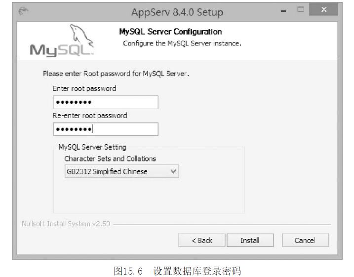This screenshot has height=277, width=354.
Task: Focus the Enter root password field
Action: click(x=106, y=102)
